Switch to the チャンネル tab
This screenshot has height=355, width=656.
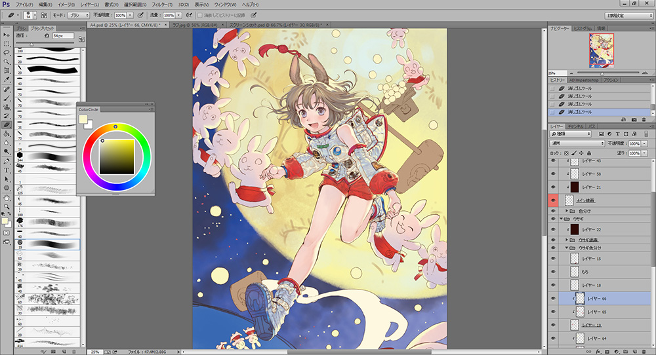point(576,126)
